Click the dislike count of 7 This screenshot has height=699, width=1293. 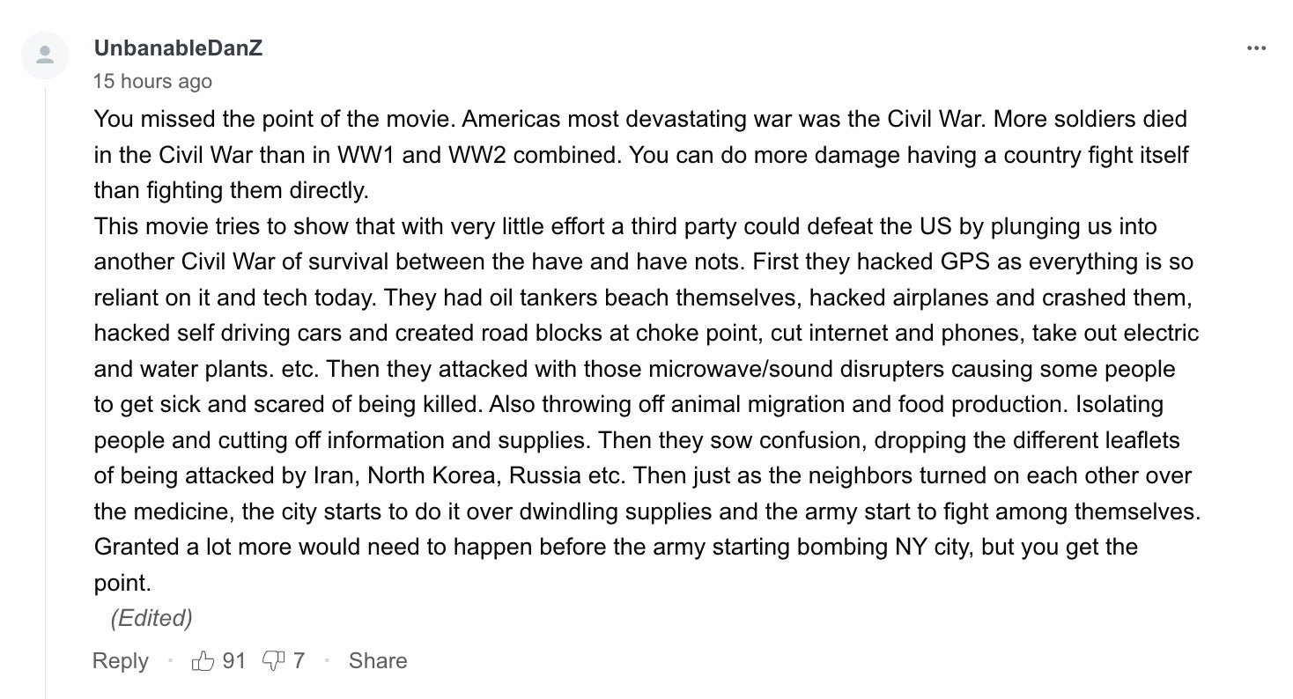pyautogui.click(x=299, y=660)
